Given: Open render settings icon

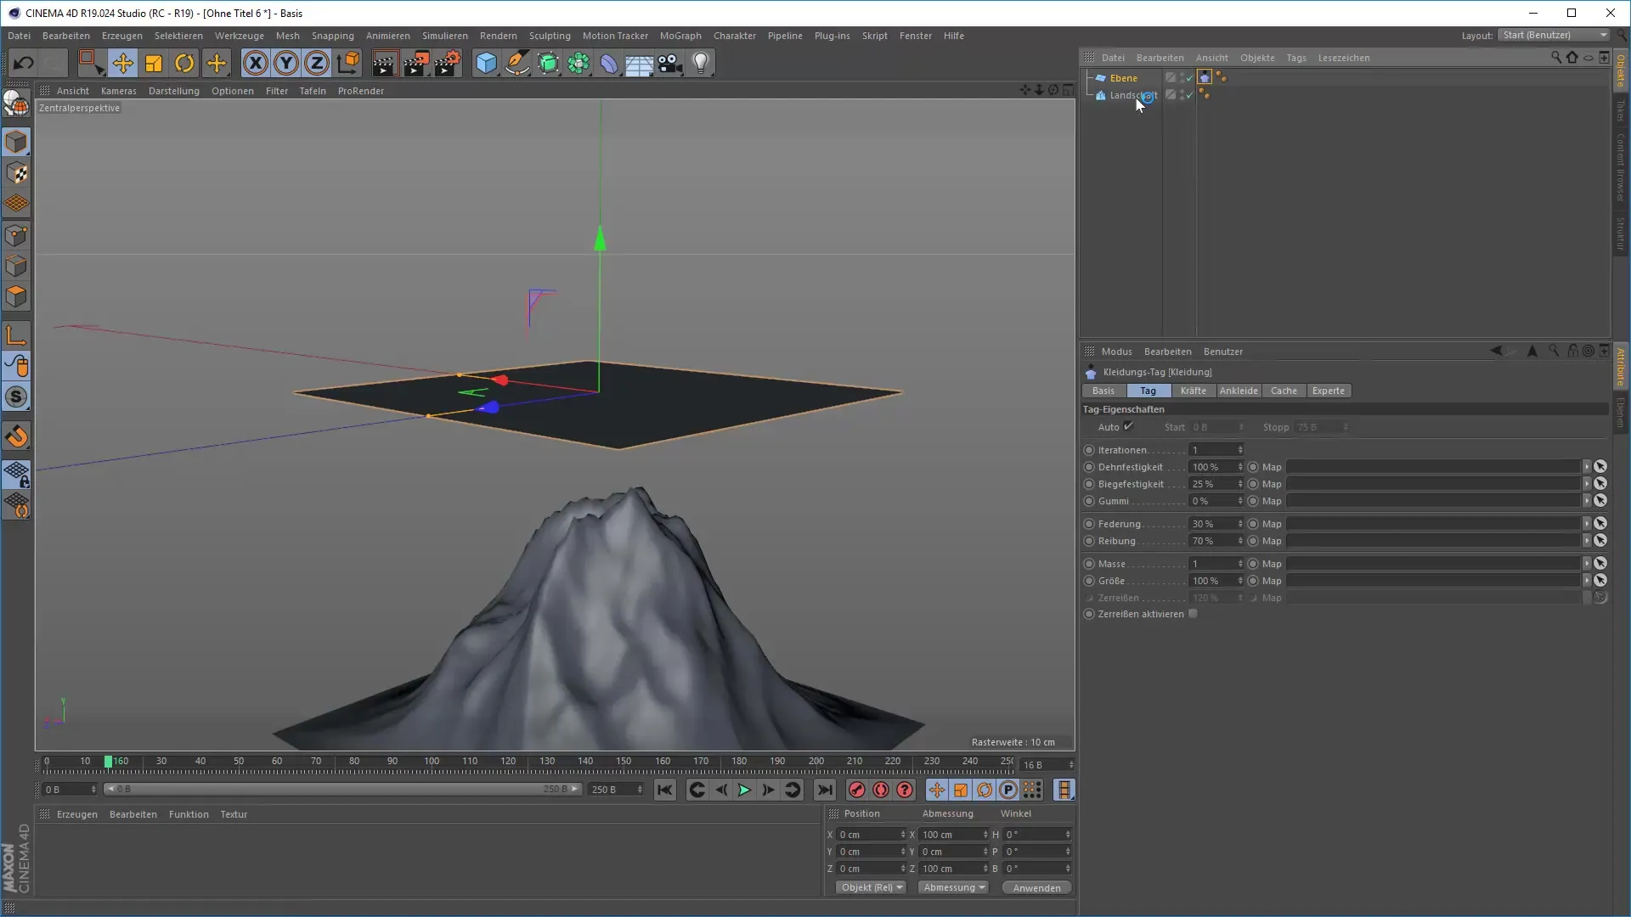Looking at the screenshot, I should pos(448,63).
